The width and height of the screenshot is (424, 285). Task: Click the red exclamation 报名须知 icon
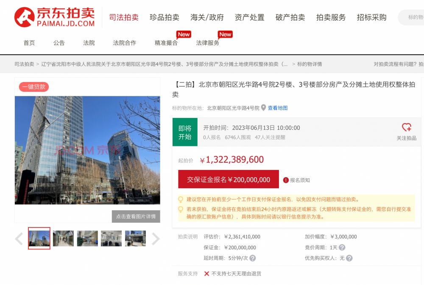(x=286, y=180)
